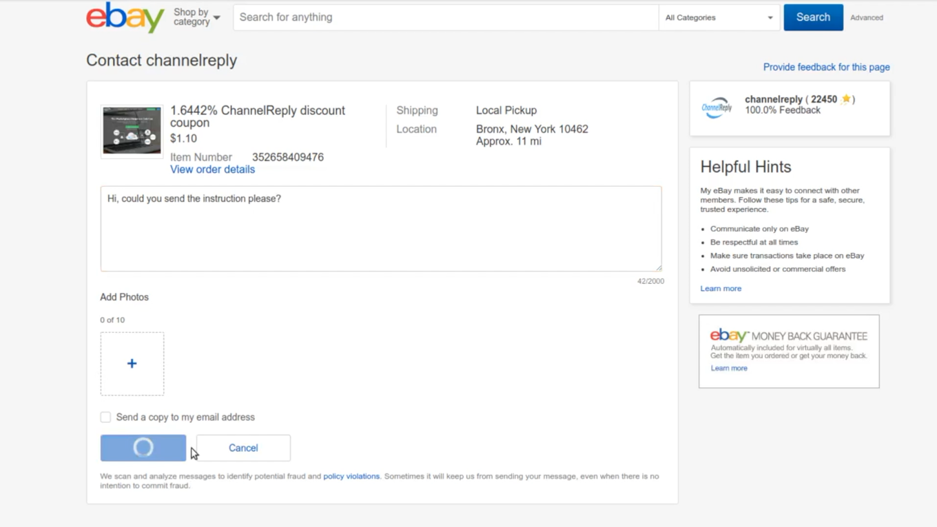Open the policy violations link
The image size is (937, 527).
(351, 476)
